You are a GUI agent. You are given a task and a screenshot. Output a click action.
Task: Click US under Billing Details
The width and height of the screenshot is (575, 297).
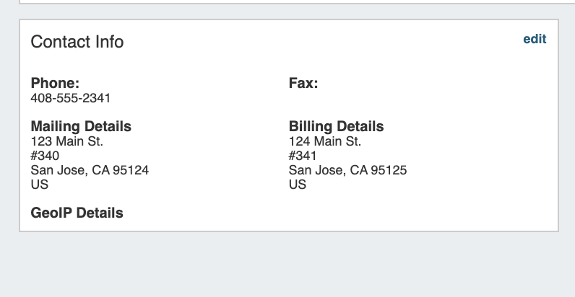(297, 185)
